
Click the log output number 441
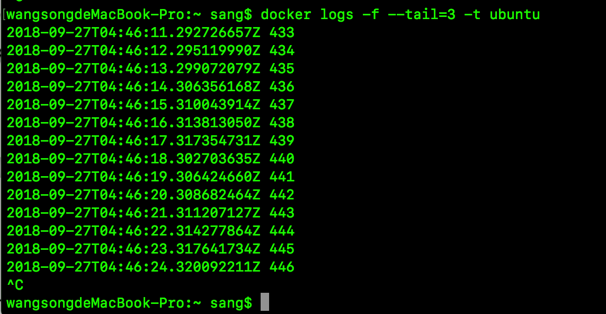282,177
